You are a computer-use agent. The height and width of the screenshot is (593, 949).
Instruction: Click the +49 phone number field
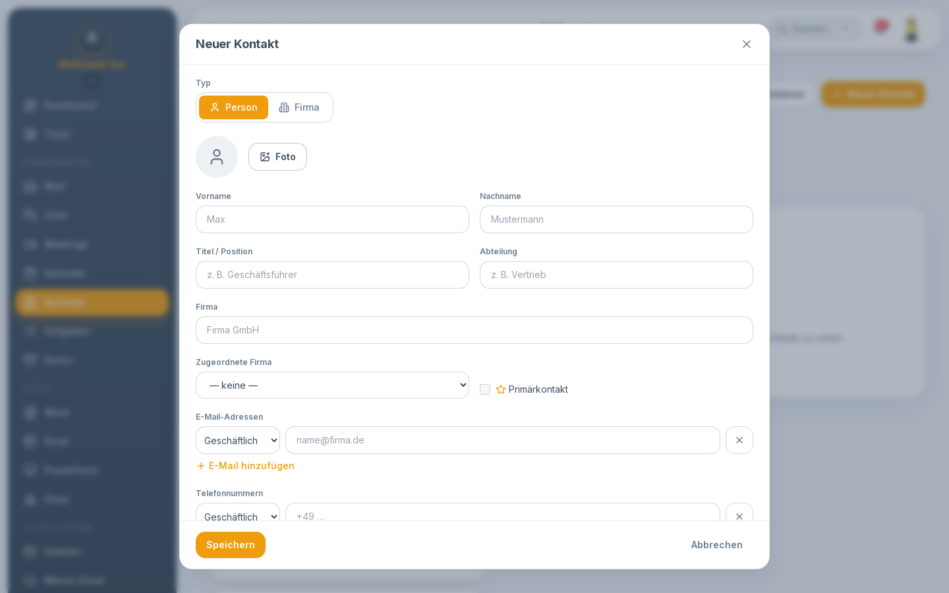tap(503, 513)
